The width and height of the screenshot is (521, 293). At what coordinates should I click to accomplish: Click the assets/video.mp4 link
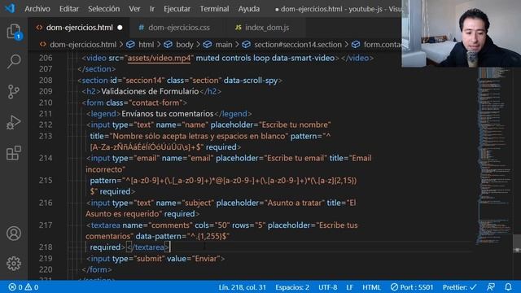pyautogui.click(x=160, y=58)
